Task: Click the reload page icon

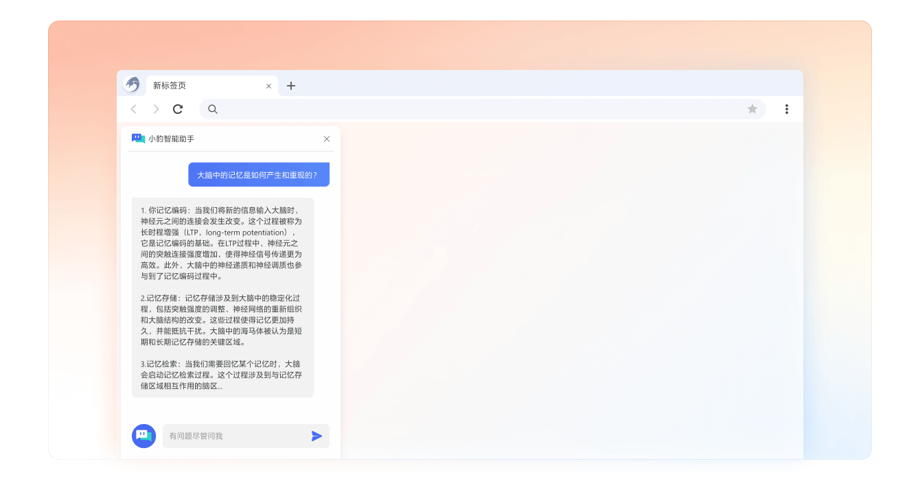Action: [178, 108]
